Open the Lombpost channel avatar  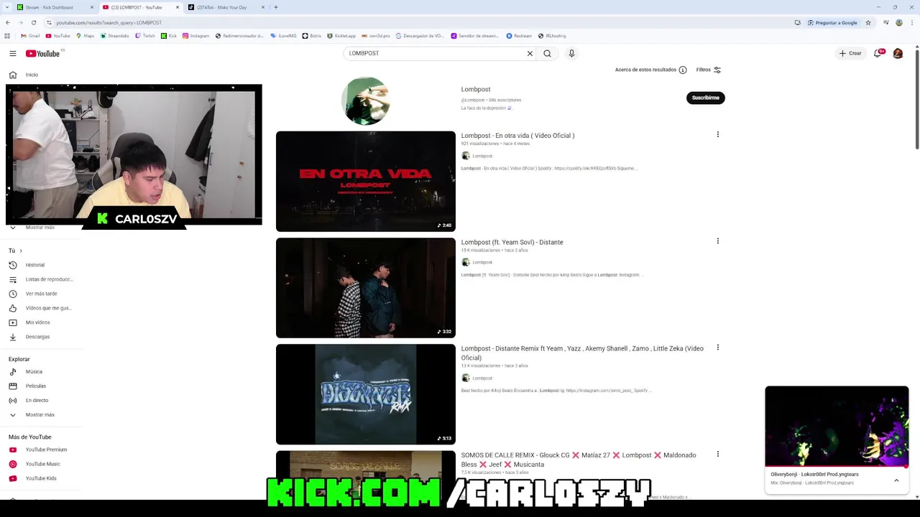[x=365, y=101]
